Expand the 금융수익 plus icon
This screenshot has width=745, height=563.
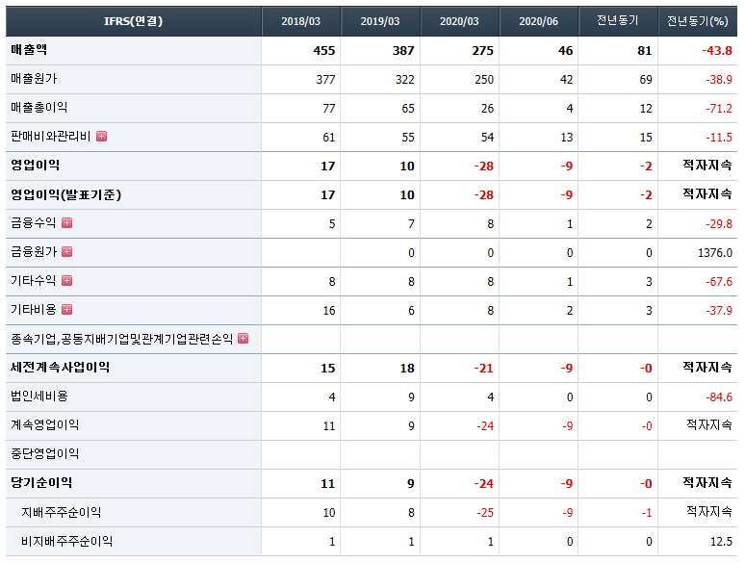click(67, 223)
